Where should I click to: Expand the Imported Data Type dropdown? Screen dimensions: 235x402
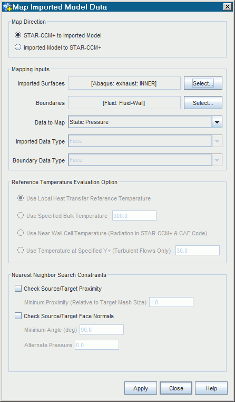tap(217, 141)
